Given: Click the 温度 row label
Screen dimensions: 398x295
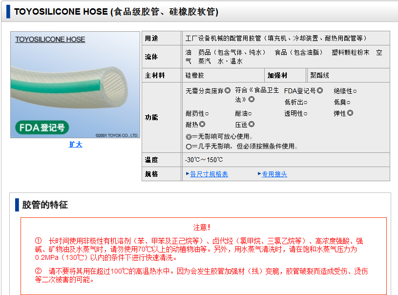Looking at the screenshot, I should click(x=151, y=160).
